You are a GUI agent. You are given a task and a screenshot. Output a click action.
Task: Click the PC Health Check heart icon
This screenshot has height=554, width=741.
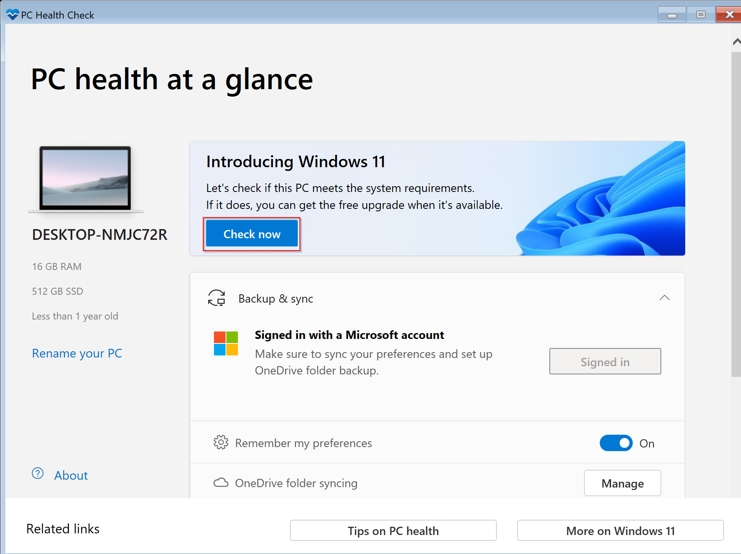(12, 15)
